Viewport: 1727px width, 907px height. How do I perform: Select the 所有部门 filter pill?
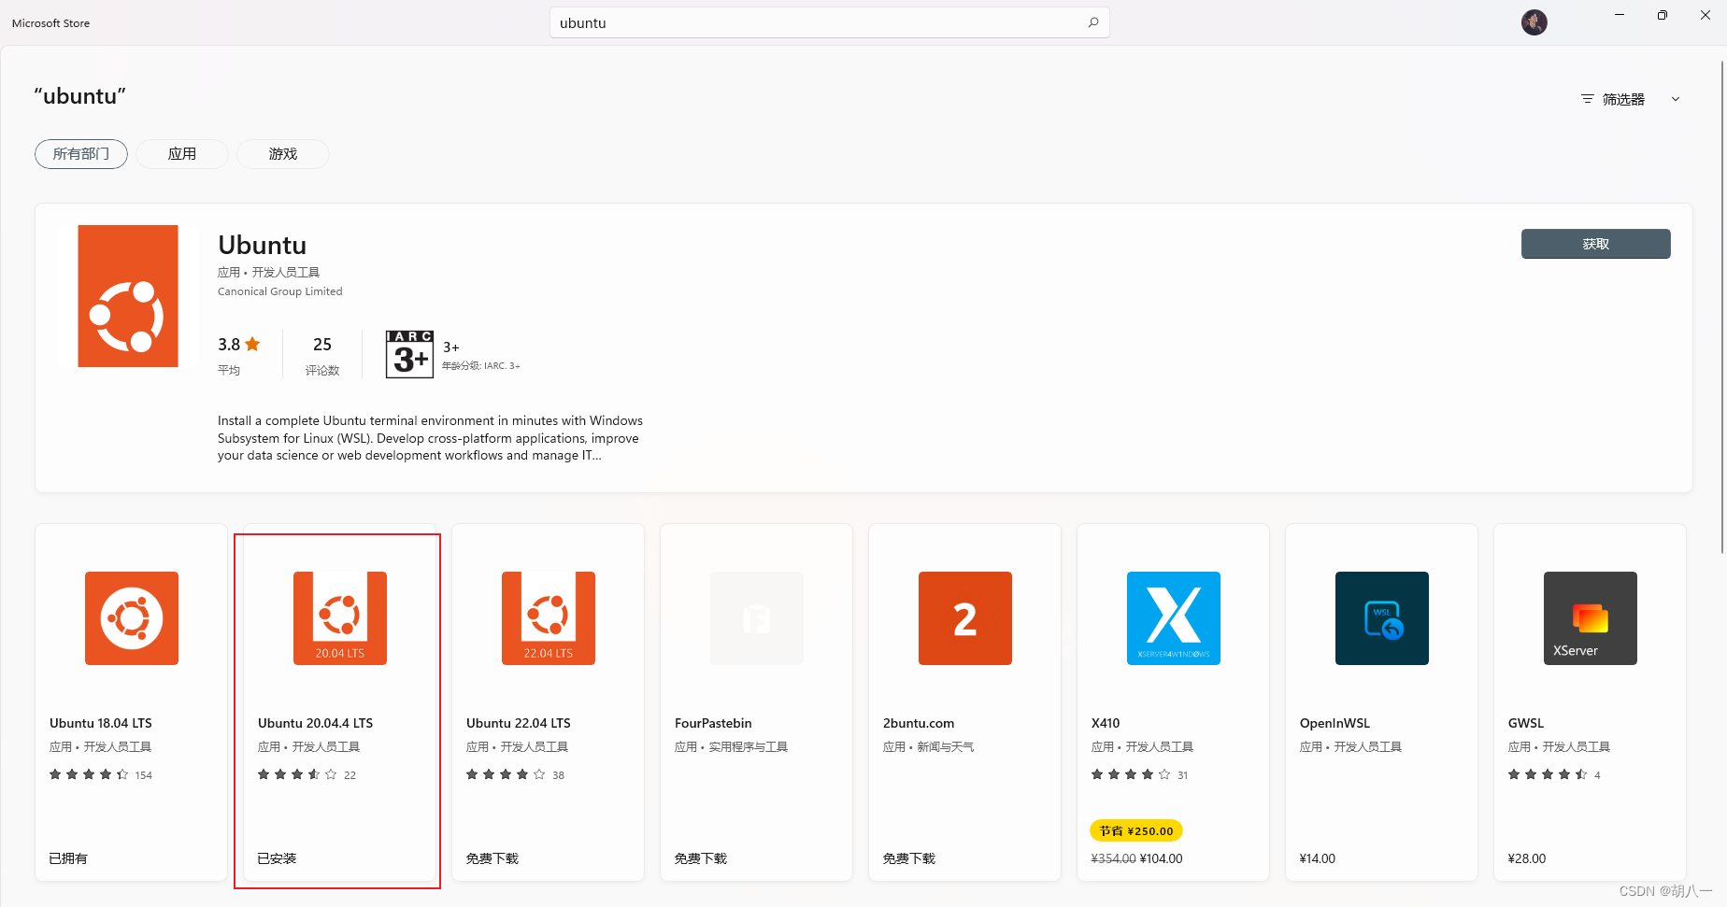(x=80, y=153)
